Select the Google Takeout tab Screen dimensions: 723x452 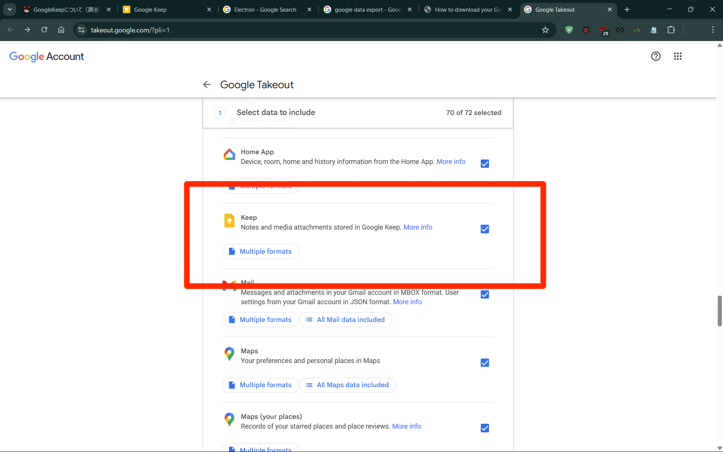pyautogui.click(x=568, y=9)
